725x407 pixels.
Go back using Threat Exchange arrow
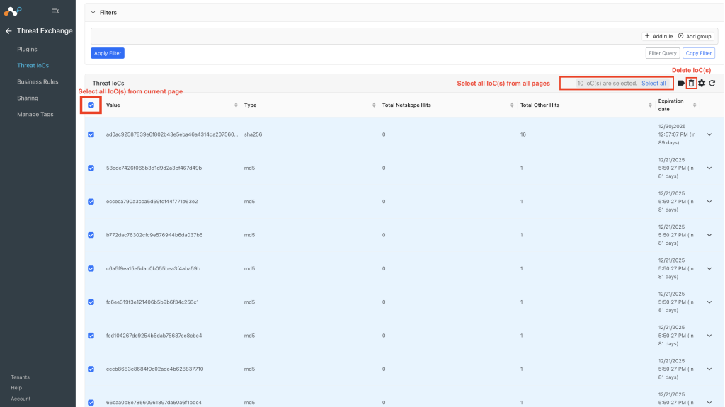(8, 31)
